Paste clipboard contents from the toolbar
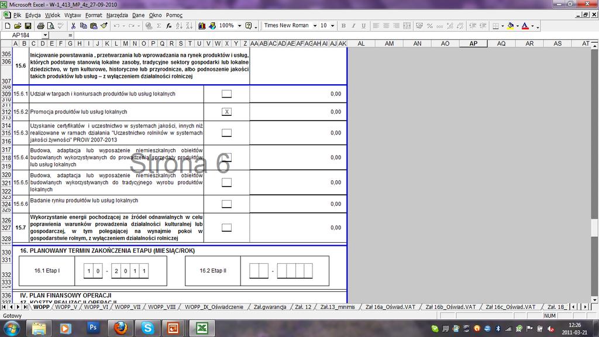Screen dimensions: 599x337 pos(94,26)
